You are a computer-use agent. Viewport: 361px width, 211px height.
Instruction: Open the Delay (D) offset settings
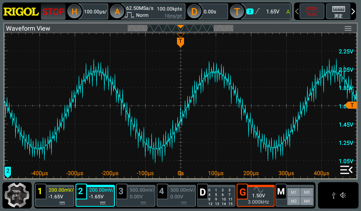point(194,12)
